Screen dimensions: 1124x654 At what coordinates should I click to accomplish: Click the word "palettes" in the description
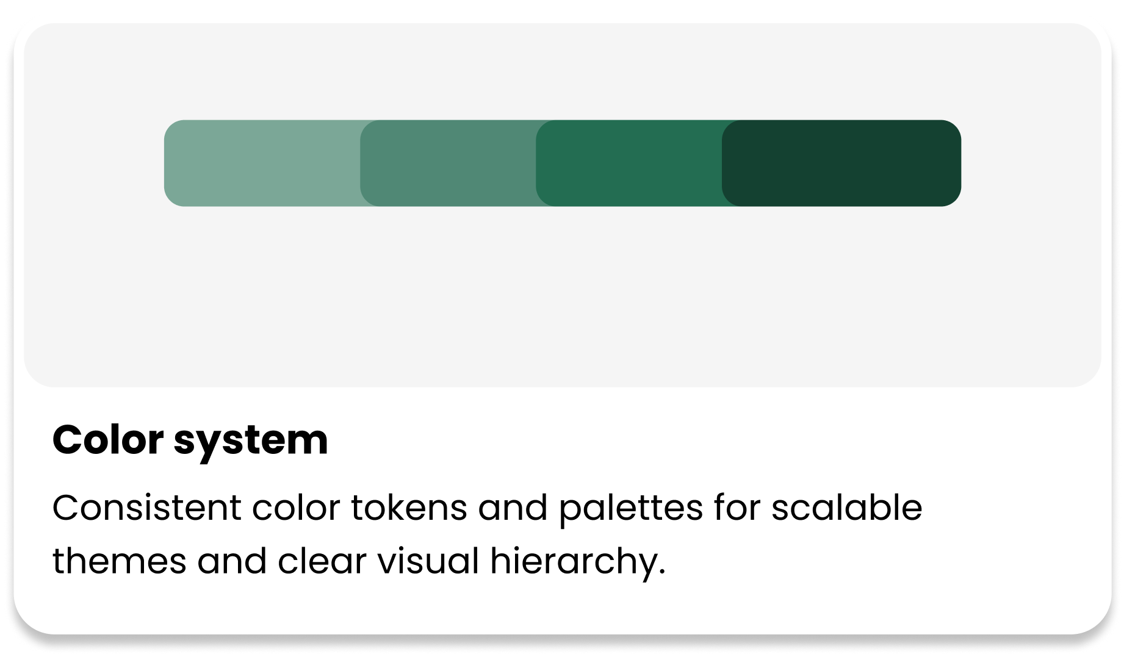631,509
